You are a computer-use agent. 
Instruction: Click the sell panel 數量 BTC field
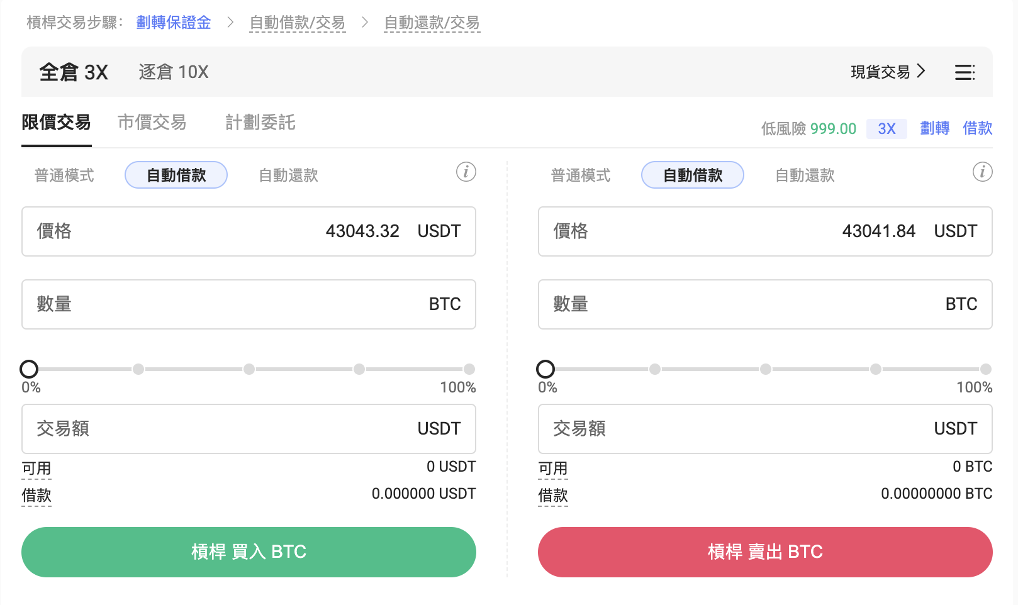point(765,304)
